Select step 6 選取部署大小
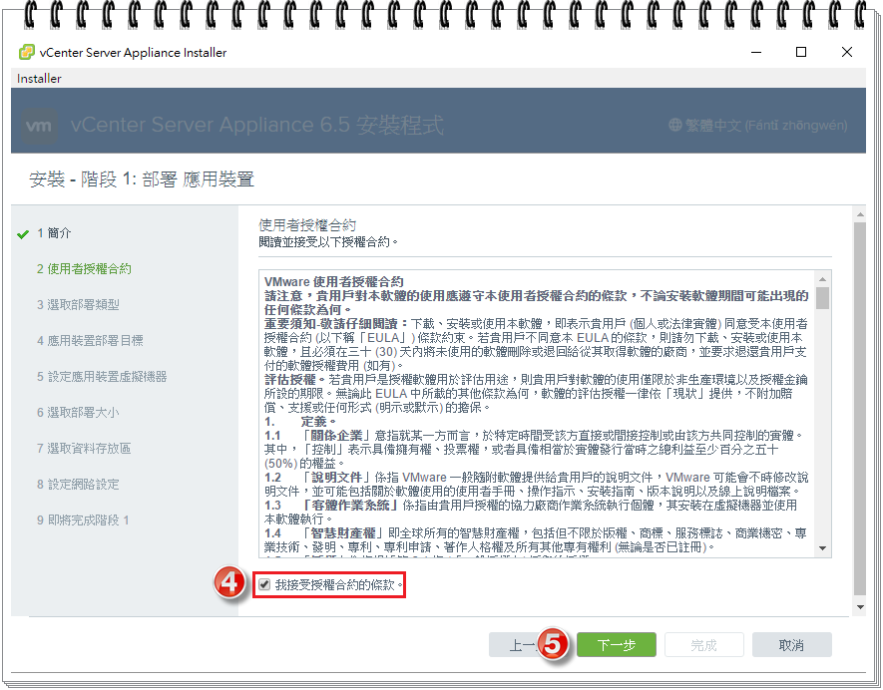The image size is (883, 690). pos(78,413)
